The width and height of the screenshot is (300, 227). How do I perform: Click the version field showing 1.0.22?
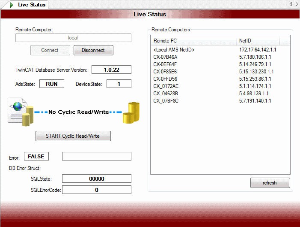[111, 70]
